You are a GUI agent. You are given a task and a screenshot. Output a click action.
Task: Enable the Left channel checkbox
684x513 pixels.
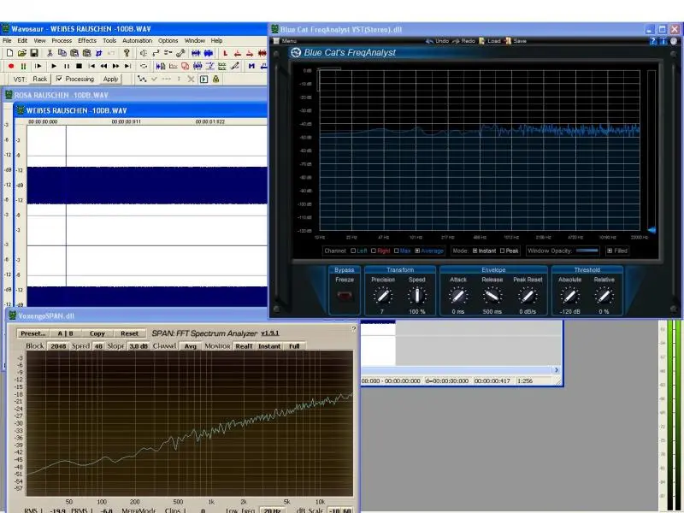click(x=352, y=251)
